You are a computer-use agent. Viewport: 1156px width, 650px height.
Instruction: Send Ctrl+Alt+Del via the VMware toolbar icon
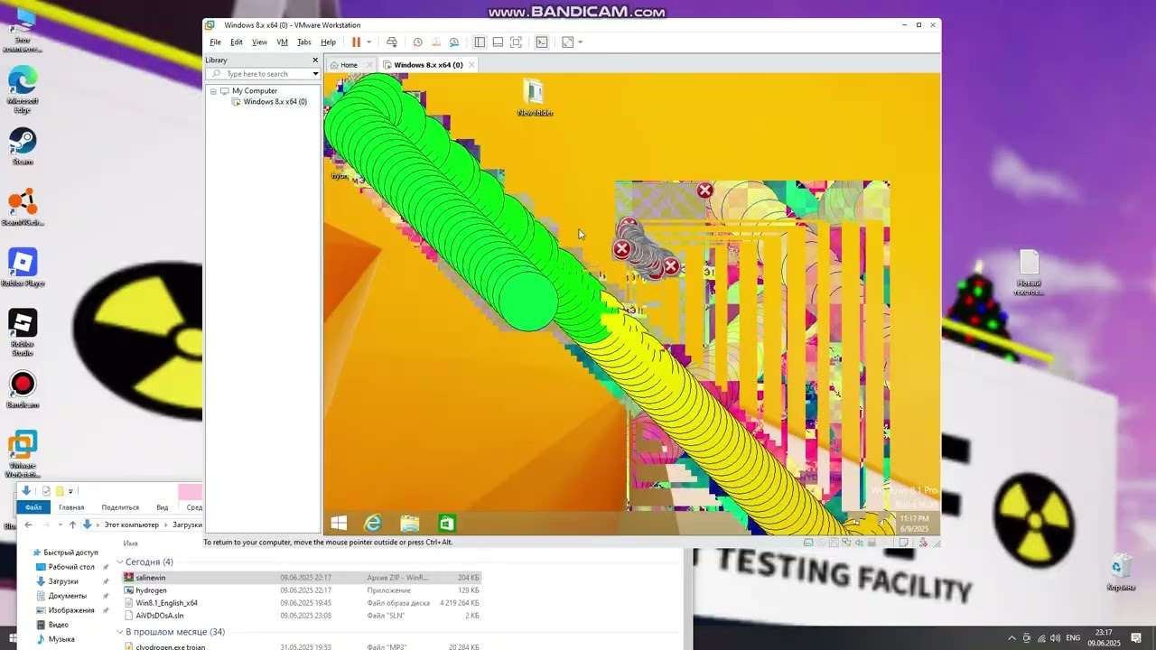click(x=391, y=42)
